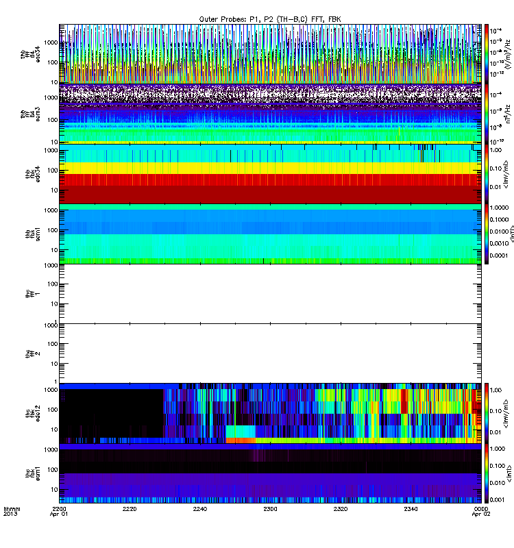The image size is (514, 548).
Task: Click the '1000' y-axis tick of thc fbk edc12 panel
Action: [51, 390]
